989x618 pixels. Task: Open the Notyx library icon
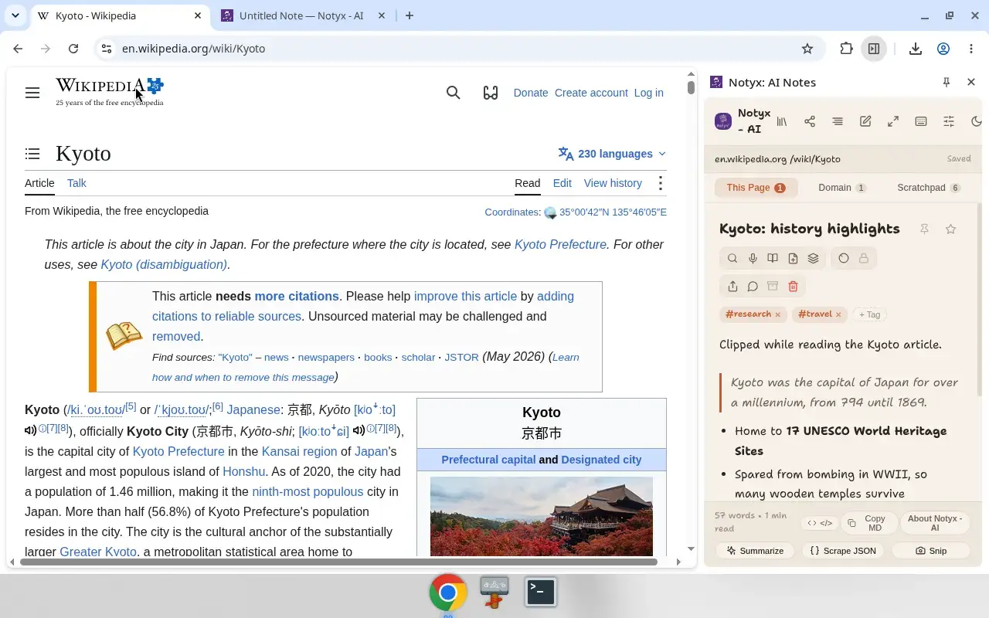point(782,121)
